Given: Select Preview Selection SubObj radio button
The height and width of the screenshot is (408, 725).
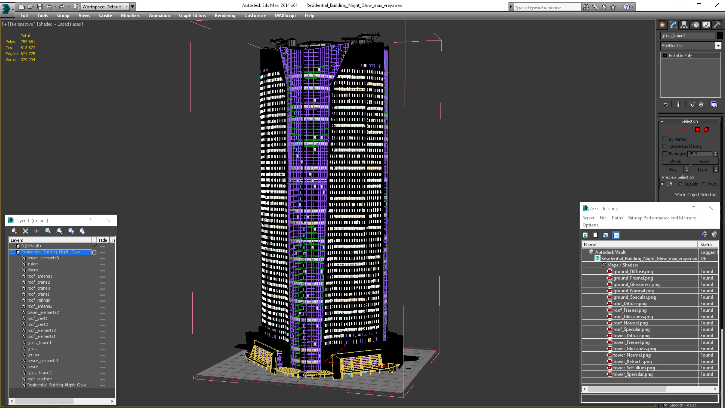Looking at the screenshot, I should point(681,184).
